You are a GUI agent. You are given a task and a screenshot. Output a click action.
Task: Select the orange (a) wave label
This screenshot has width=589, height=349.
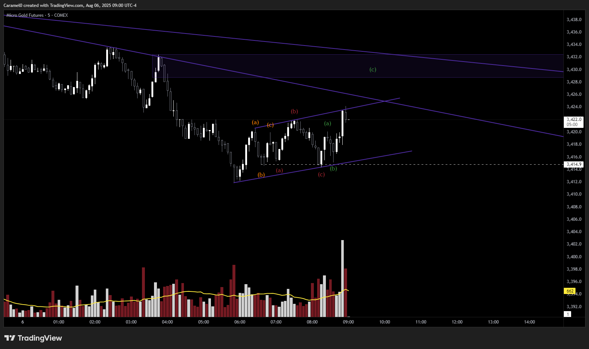coord(255,122)
